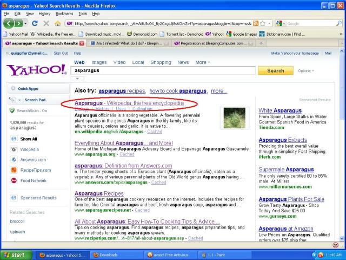
Task: Open the search Options dropdown
Action: [x=306, y=71]
